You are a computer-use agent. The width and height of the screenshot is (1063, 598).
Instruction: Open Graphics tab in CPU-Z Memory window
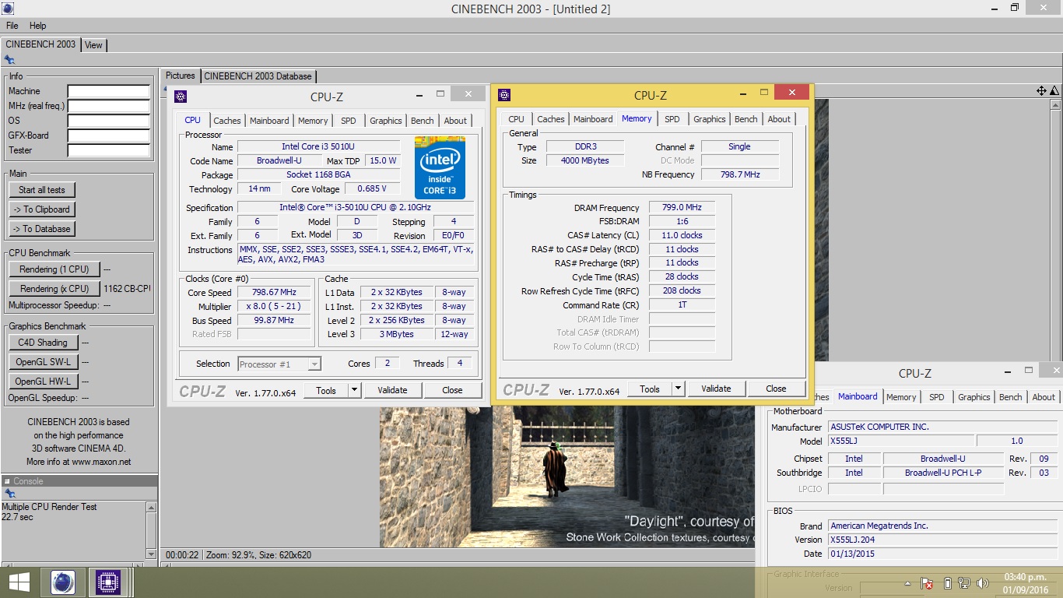click(710, 119)
